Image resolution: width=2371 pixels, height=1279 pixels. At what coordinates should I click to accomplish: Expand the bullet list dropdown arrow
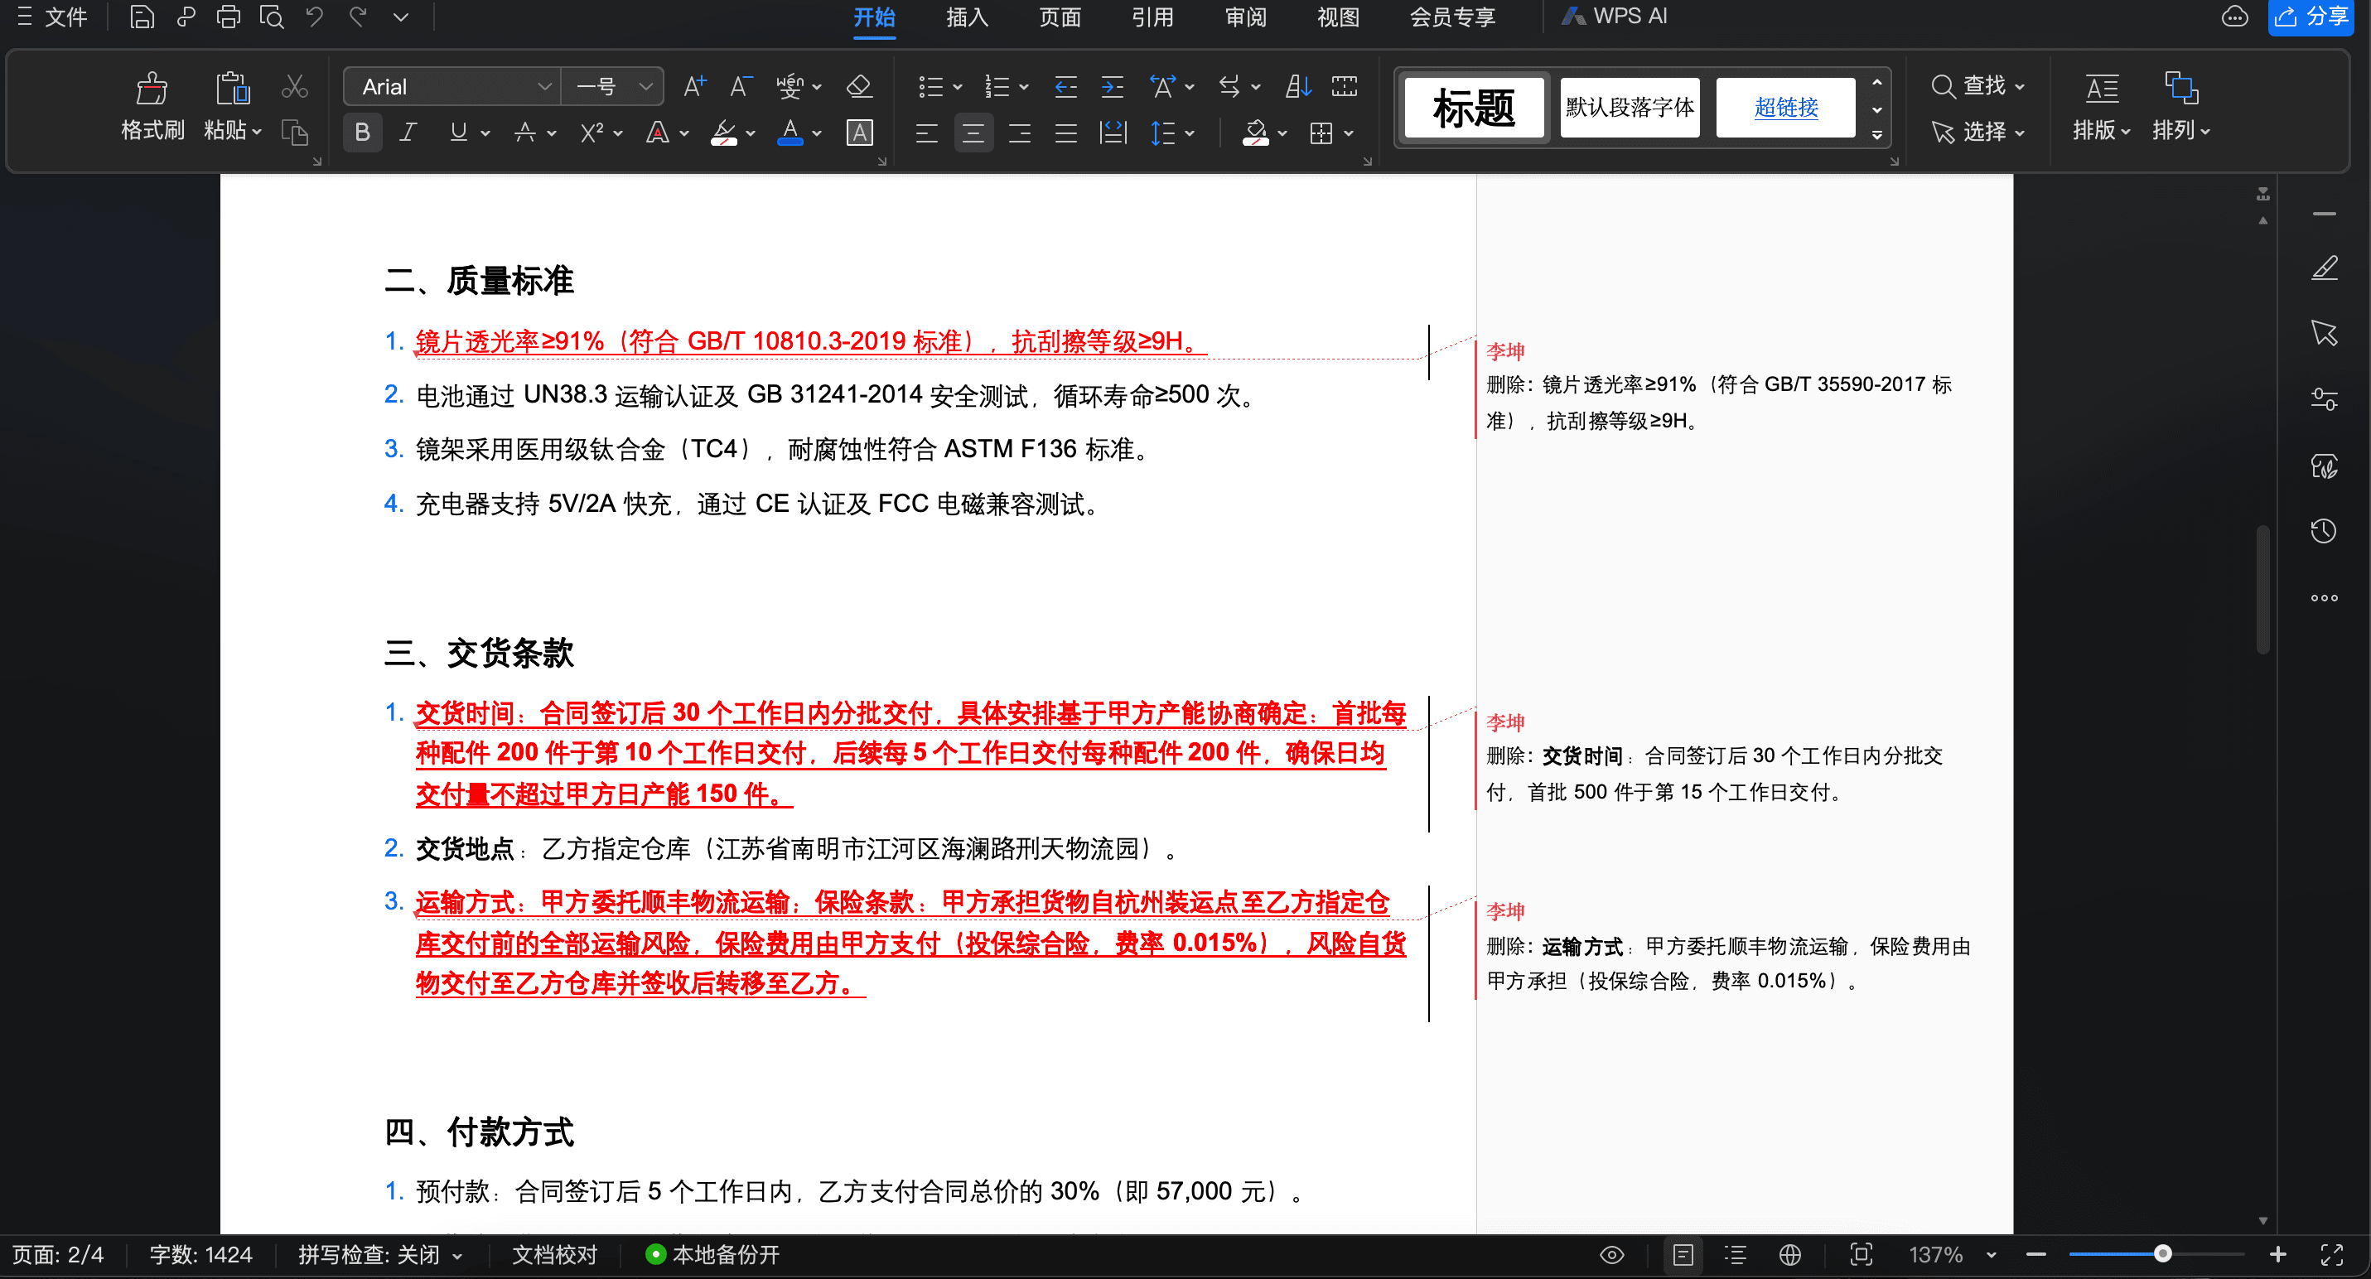pyautogui.click(x=957, y=88)
